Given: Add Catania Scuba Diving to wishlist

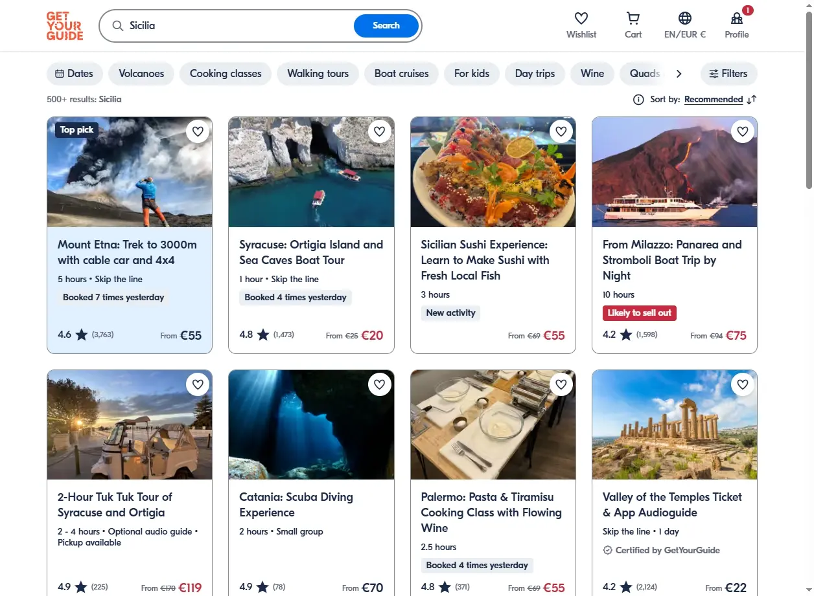Looking at the screenshot, I should point(380,384).
